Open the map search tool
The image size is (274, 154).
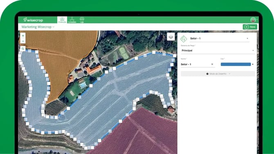coord(23,49)
